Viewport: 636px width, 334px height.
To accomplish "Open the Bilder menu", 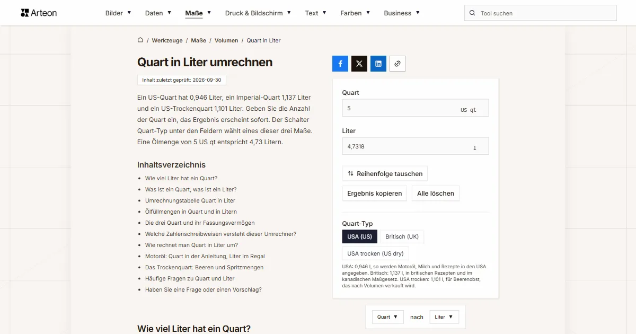I will coord(118,13).
